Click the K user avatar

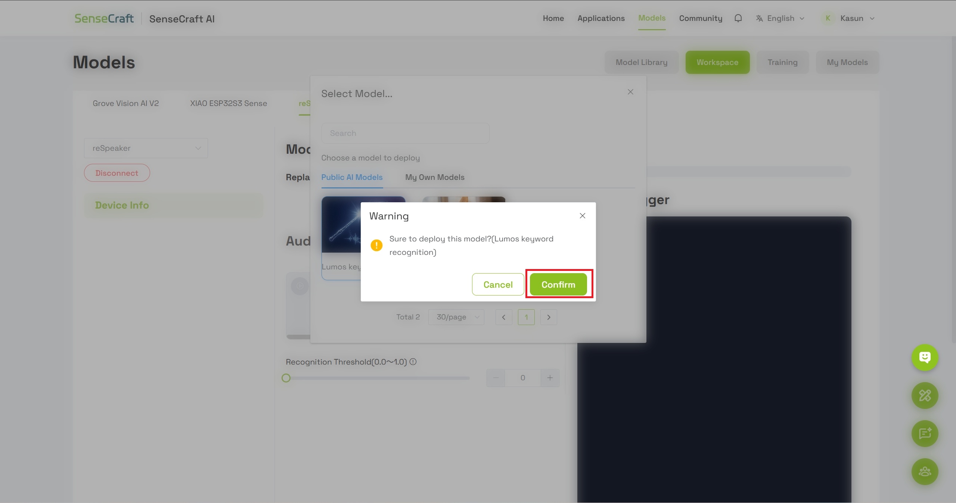[x=828, y=18]
